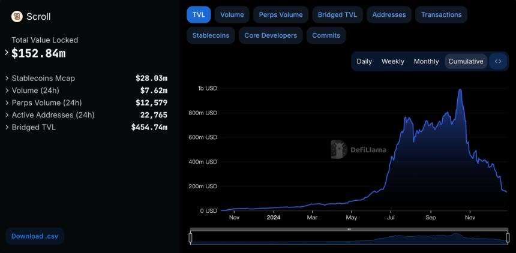Expand the Perps Volume (24h) row
This screenshot has height=253, width=516.
coord(7,103)
